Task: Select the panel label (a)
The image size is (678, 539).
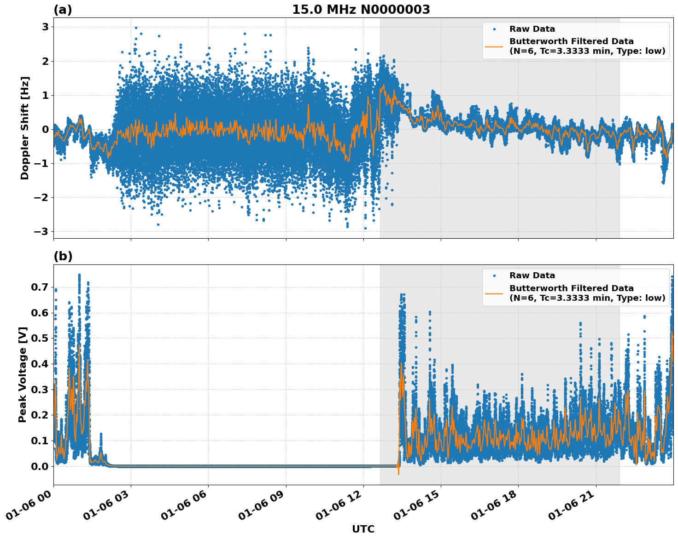Action: (62, 8)
